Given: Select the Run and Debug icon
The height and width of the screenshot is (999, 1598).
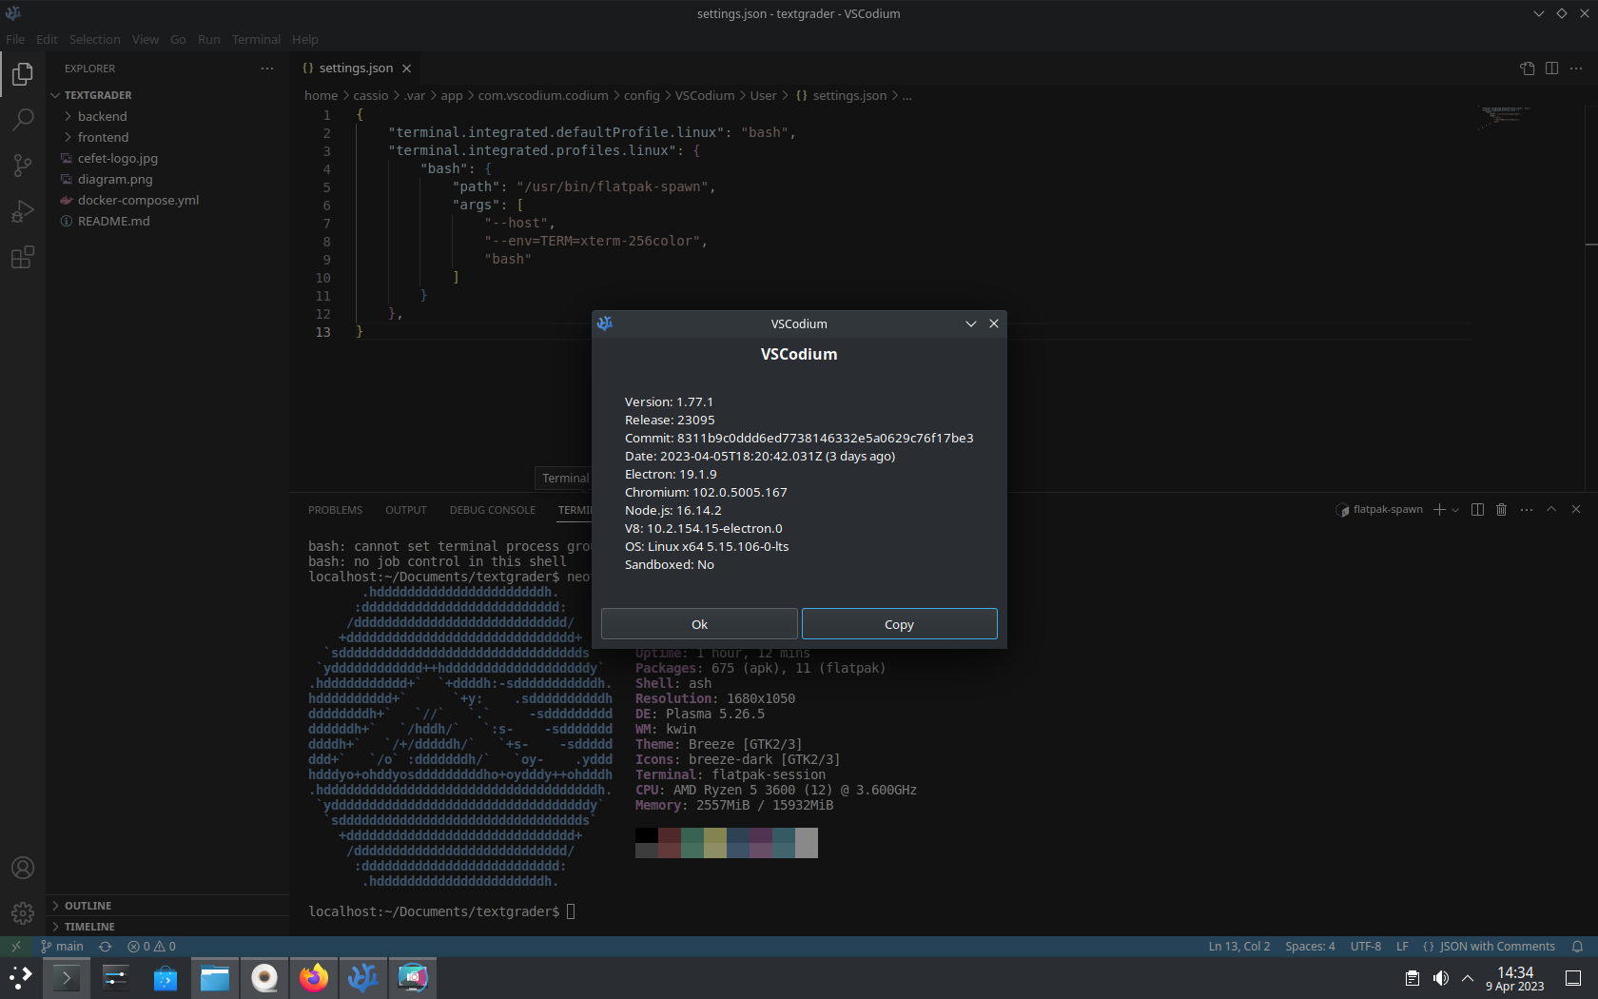Looking at the screenshot, I should coord(22,211).
